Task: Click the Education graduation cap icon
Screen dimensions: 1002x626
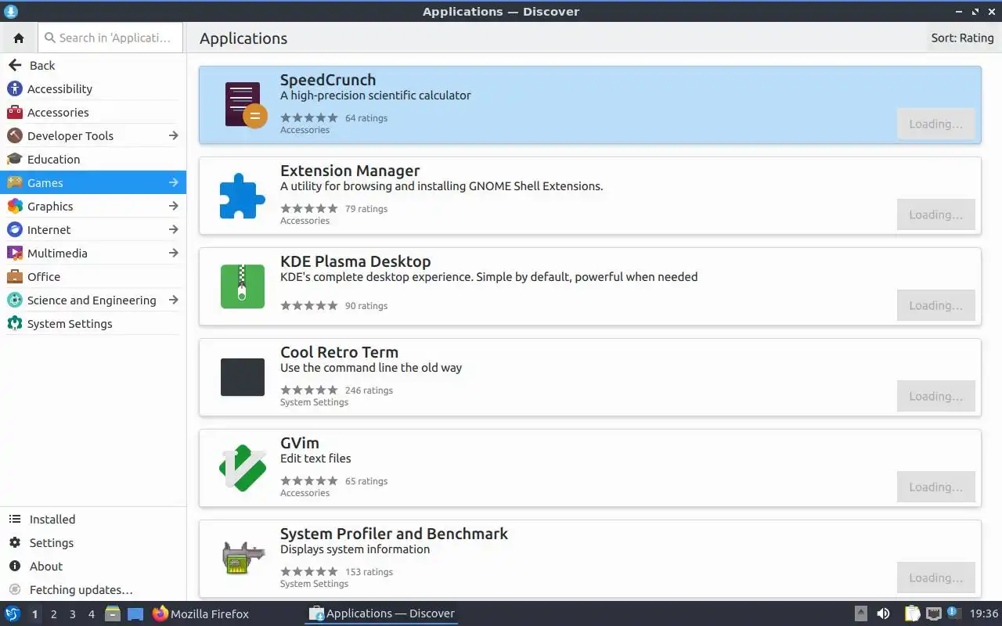Action: coord(15,160)
